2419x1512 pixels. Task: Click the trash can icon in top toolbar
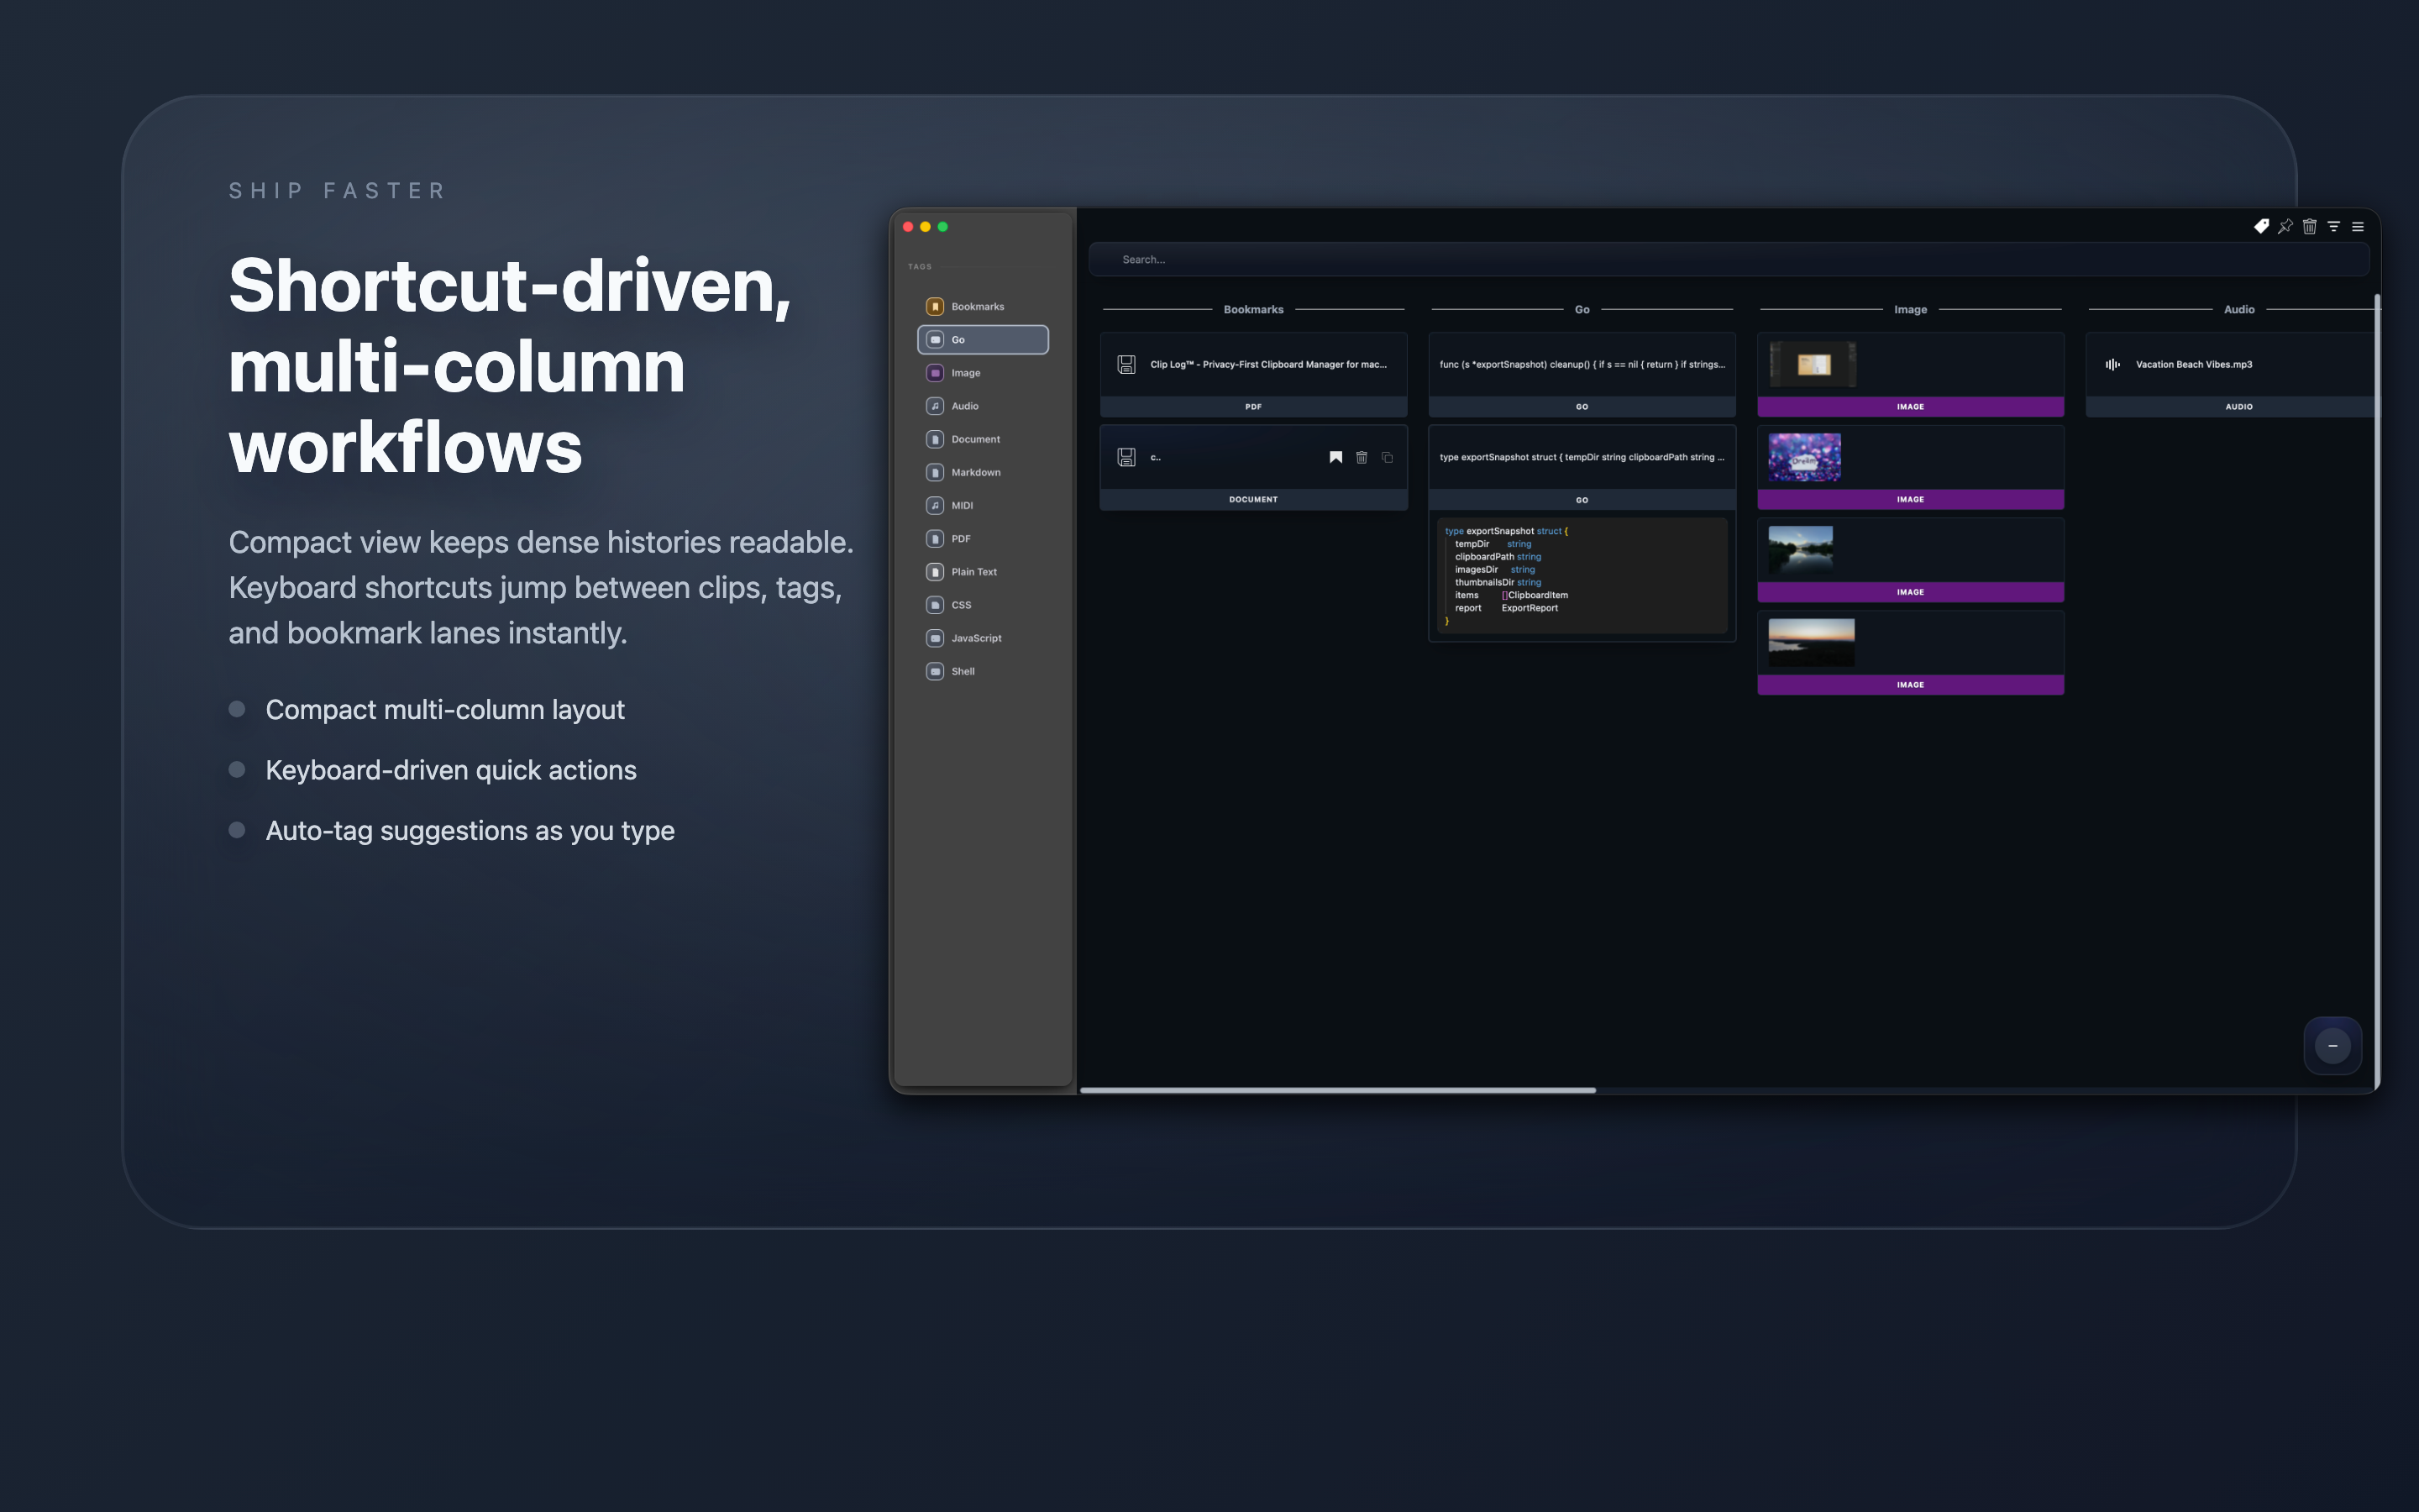(2309, 227)
